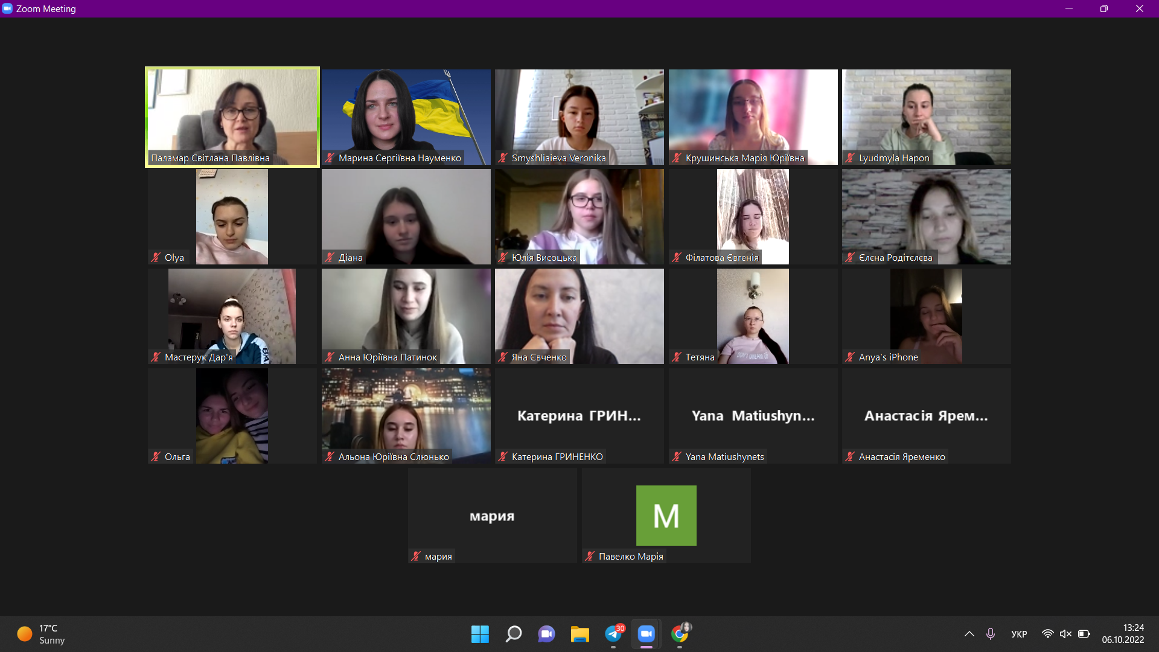
Task: Click the microphone icon in the system tray
Action: point(991,634)
